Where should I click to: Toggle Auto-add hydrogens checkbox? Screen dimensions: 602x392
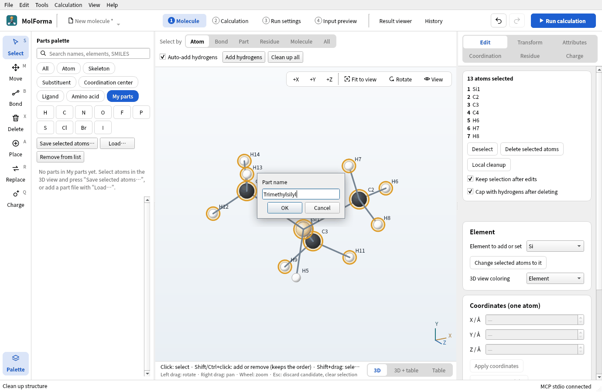163,57
